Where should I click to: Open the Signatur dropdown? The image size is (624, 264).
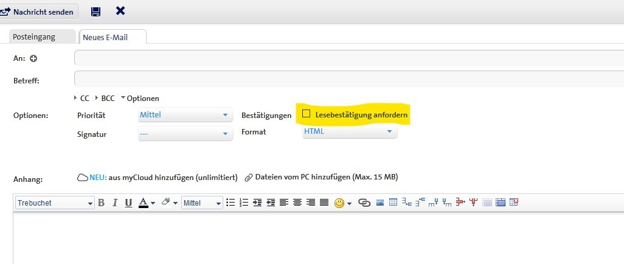[x=185, y=134]
